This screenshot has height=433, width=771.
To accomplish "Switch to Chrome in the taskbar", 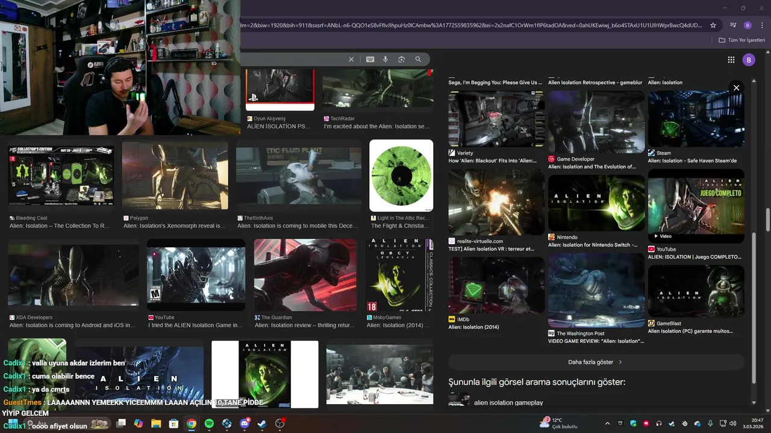I will tap(191, 423).
